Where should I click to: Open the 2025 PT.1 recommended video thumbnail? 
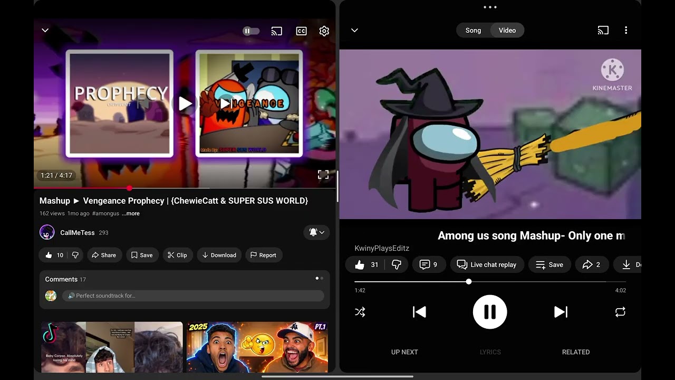point(257,347)
